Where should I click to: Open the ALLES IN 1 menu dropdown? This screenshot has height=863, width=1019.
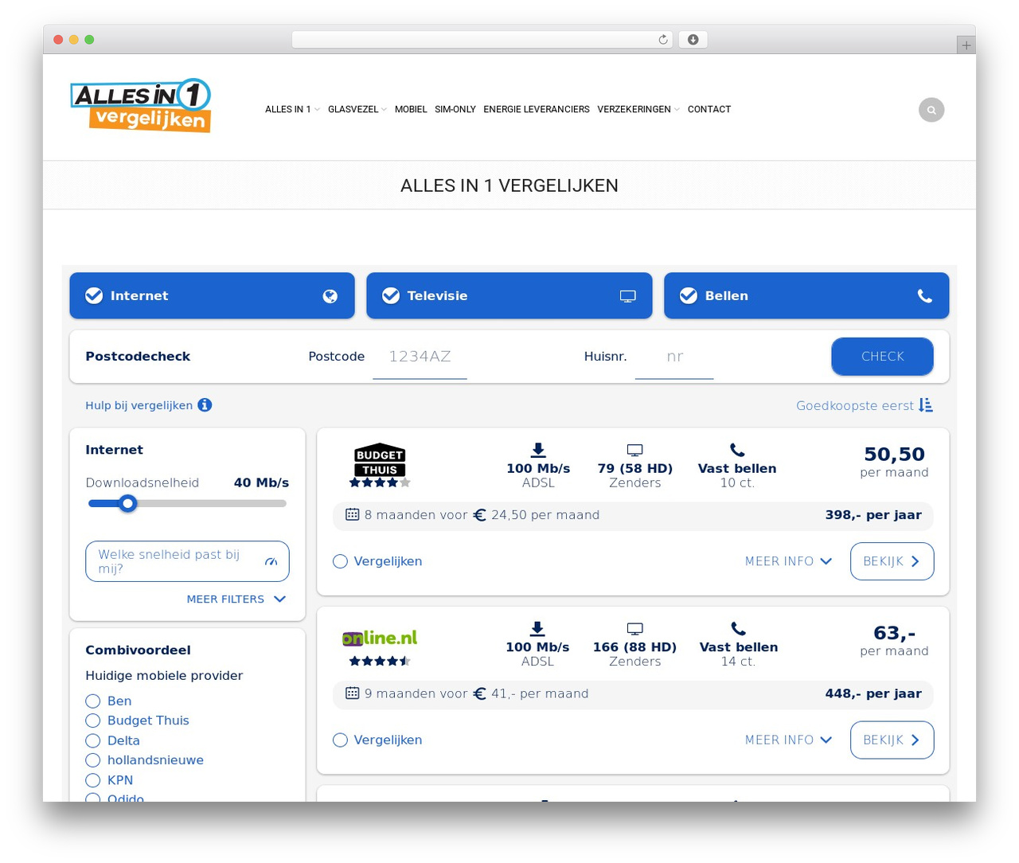[292, 109]
